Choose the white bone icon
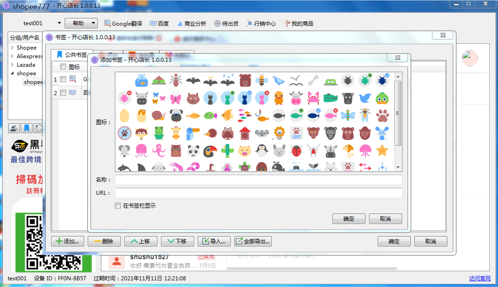This screenshot has height=287, width=498. tap(313, 81)
